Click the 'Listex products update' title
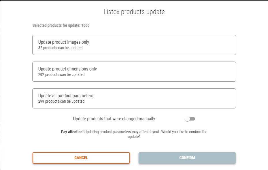 coord(134,12)
